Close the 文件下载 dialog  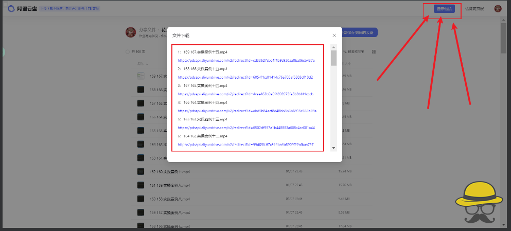[x=334, y=35]
